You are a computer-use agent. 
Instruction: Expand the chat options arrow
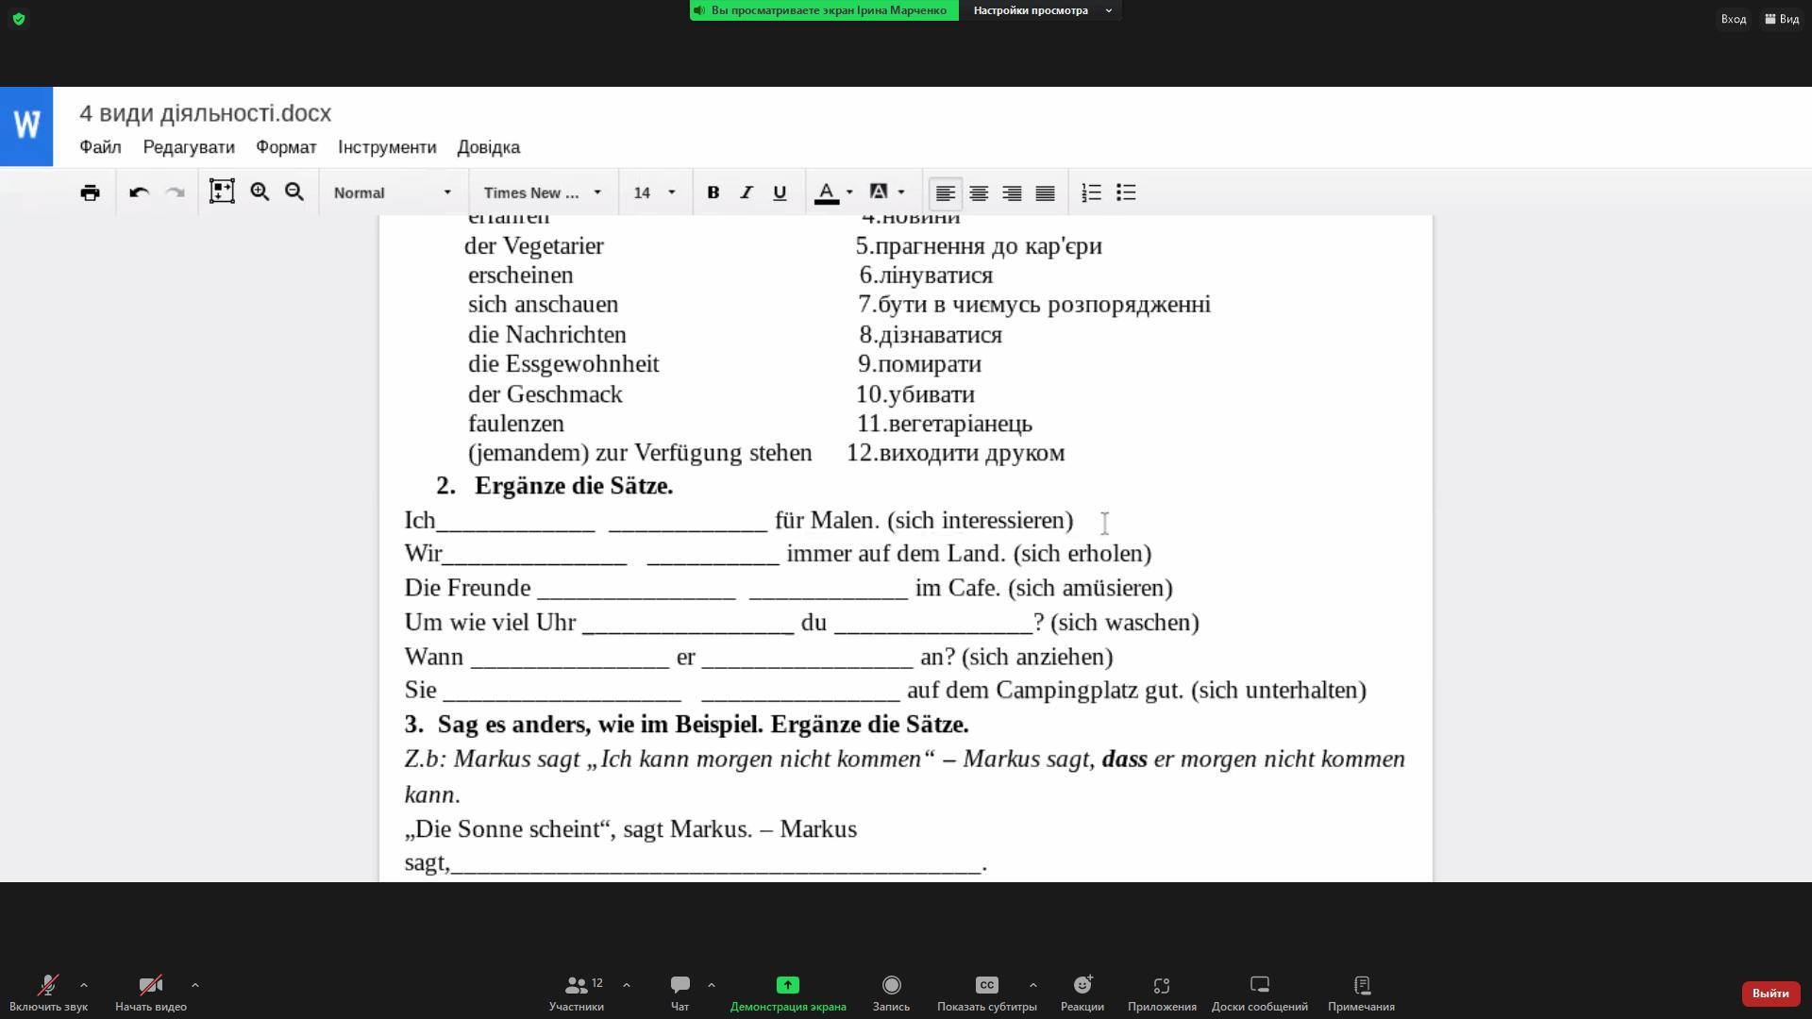pyautogui.click(x=712, y=985)
